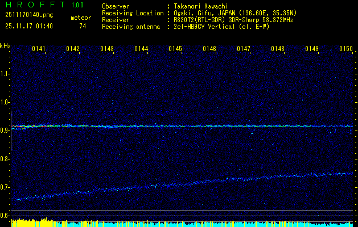Click the 1.1 frequency axis label

pyautogui.click(x=5, y=74)
